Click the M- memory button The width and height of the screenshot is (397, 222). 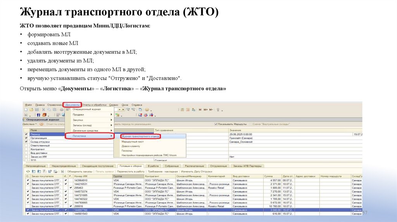pos(211,109)
